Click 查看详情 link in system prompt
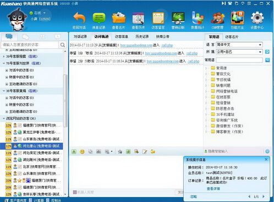 coord(213,189)
